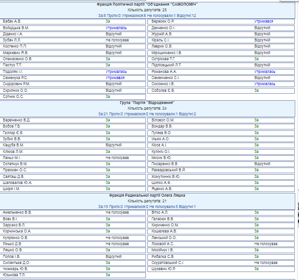This screenshot has height=280, width=299.
Task: Click the name Соболєв Є.В.
Action: (x=163, y=90)
